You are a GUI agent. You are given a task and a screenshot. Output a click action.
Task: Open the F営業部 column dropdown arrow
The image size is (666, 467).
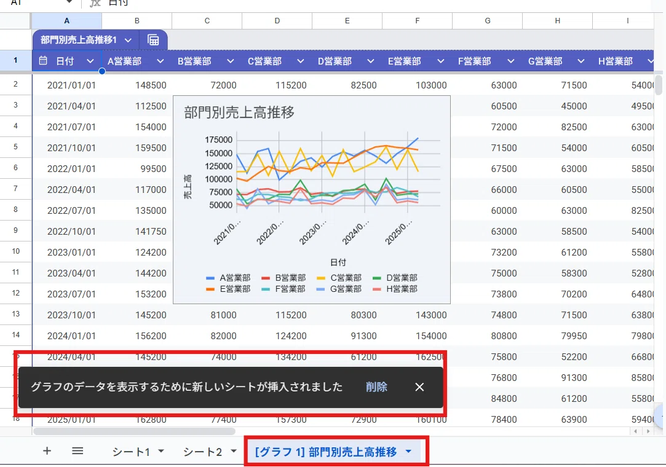point(510,61)
